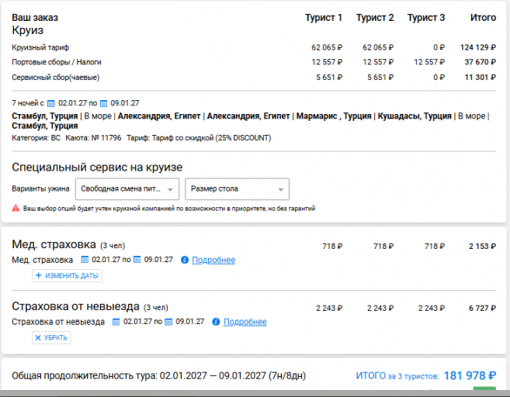This screenshot has width=510, height=397.
Task: Click the "Круизный тариф" row label
Action: tap(40, 47)
